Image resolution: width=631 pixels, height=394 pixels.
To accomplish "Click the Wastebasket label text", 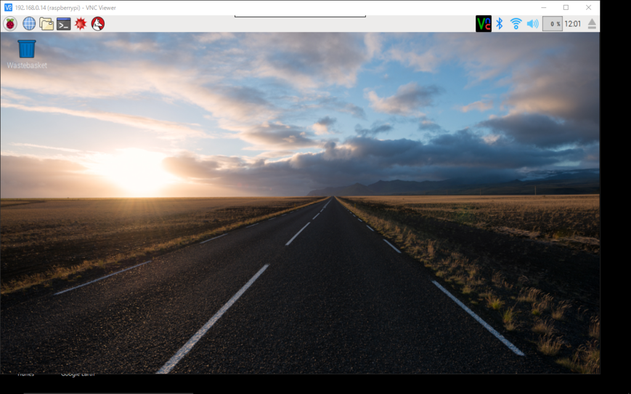I will (26, 65).
